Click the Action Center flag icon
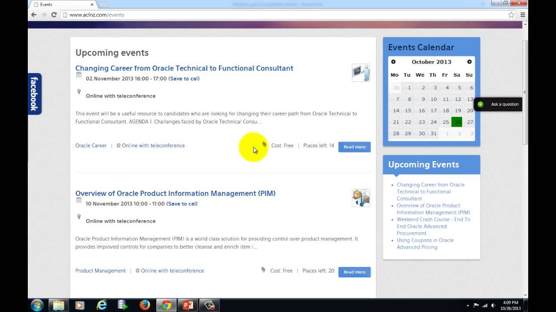The width and height of the screenshot is (556, 312). pos(476,305)
